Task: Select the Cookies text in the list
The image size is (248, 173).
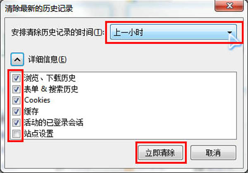Action: click(x=37, y=100)
